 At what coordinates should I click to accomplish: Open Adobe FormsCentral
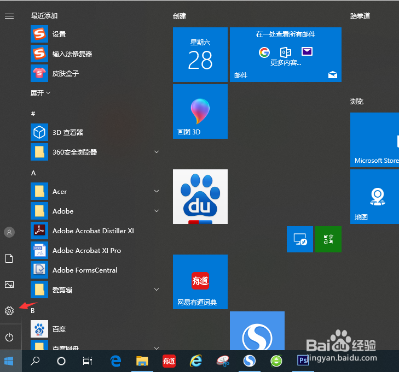(x=95, y=270)
